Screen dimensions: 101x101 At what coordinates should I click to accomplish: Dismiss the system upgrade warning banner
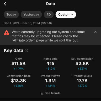(95, 32)
